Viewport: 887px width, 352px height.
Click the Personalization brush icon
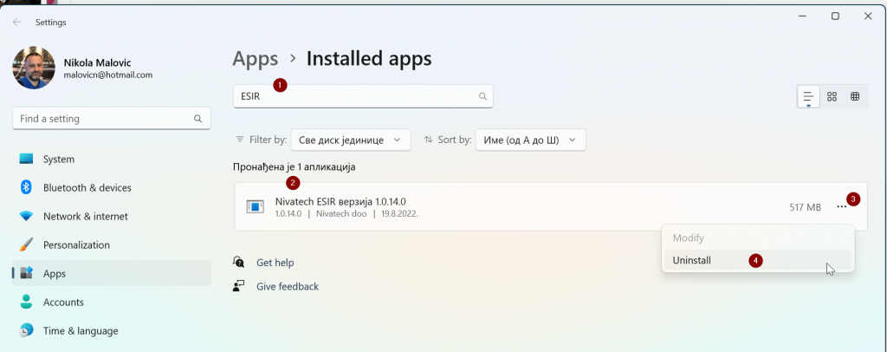(x=26, y=245)
